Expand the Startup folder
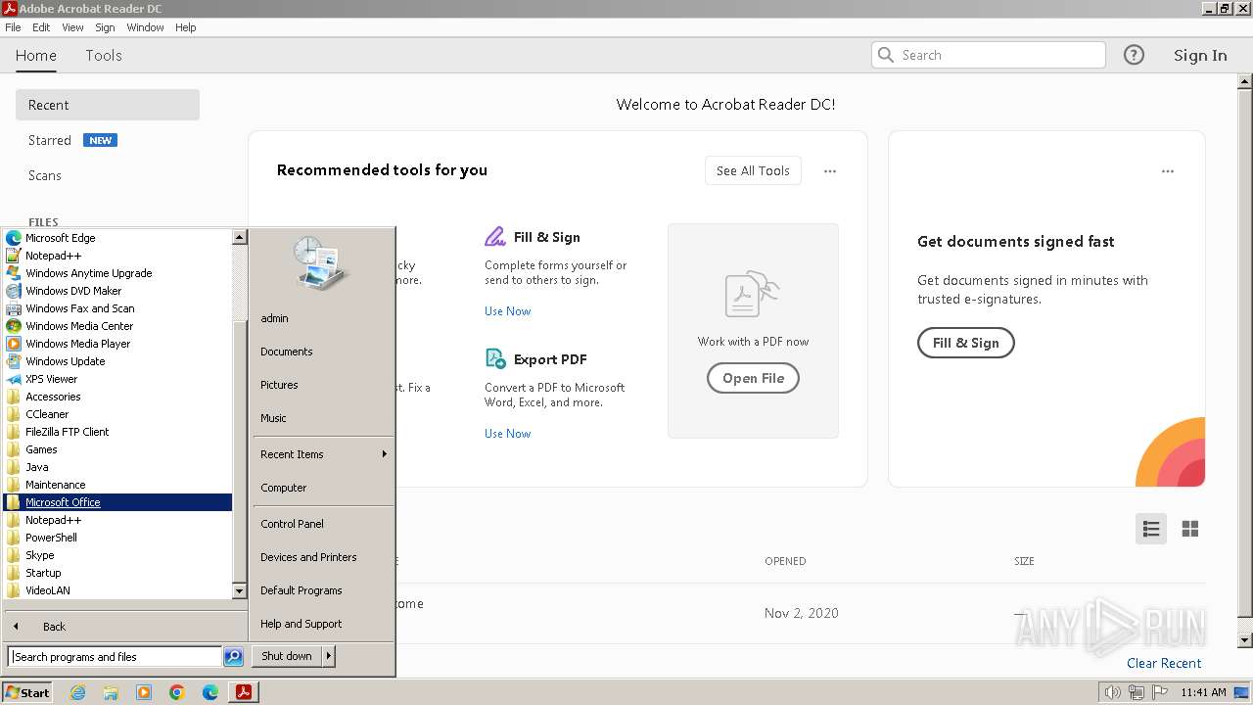The image size is (1253, 705). pos(117,573)
